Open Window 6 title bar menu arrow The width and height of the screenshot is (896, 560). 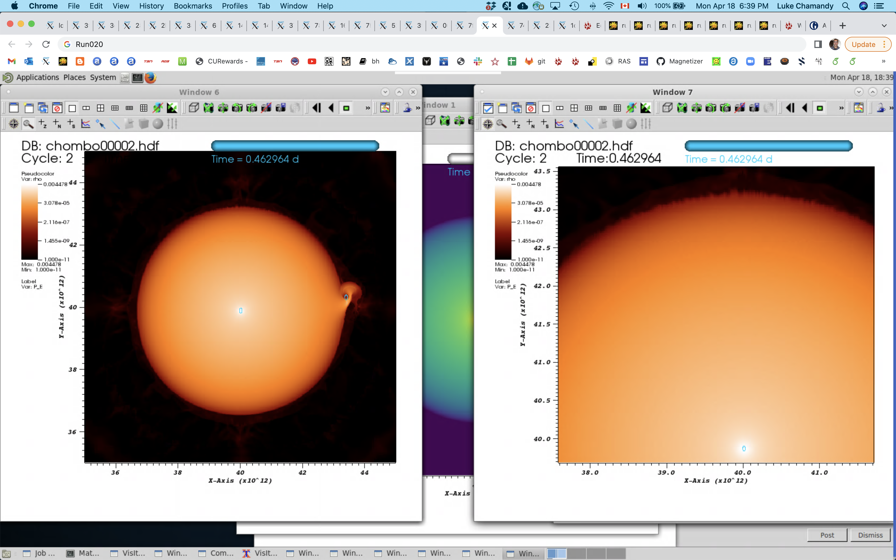click(385, 92)
